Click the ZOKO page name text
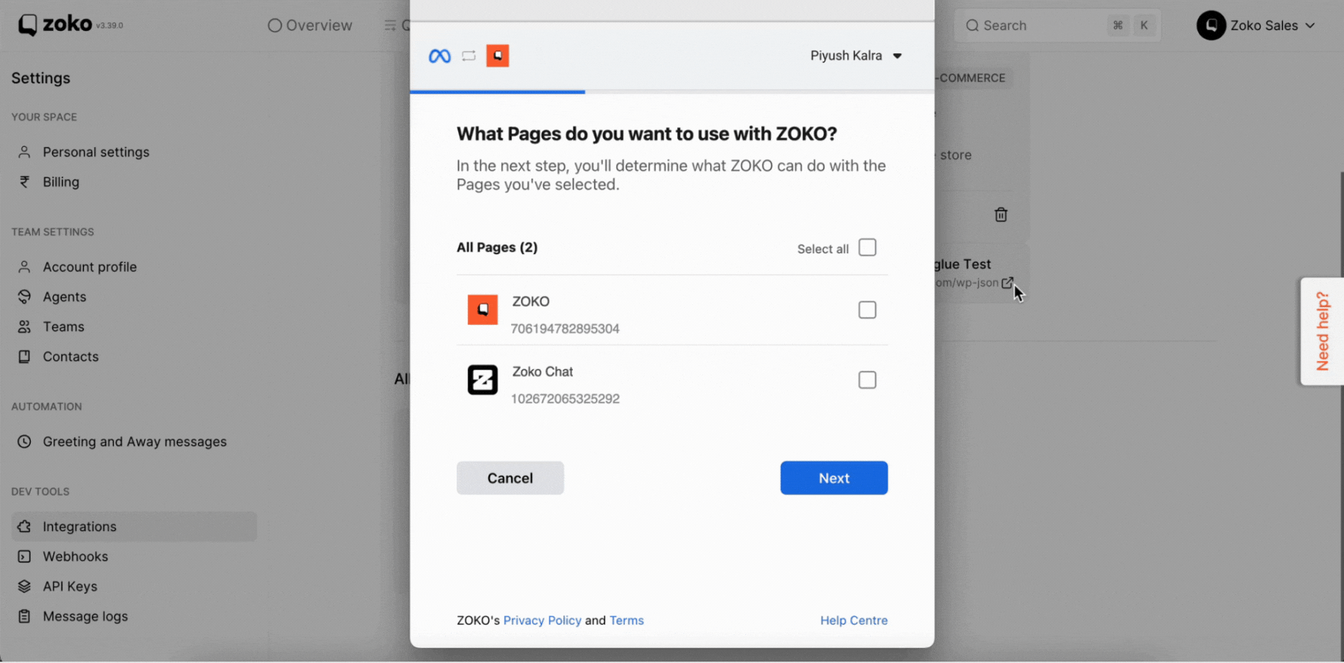This screenshot has width=1344, height=663. click(x=531, y=301)
